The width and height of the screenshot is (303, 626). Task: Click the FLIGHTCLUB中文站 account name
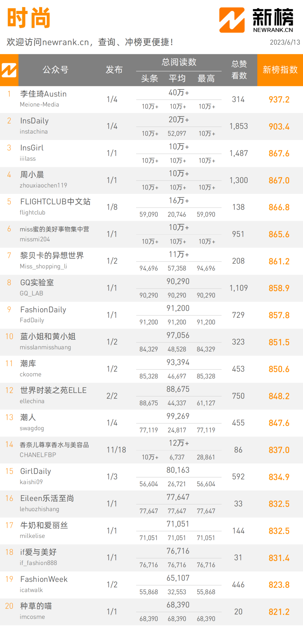pos(55,202)
